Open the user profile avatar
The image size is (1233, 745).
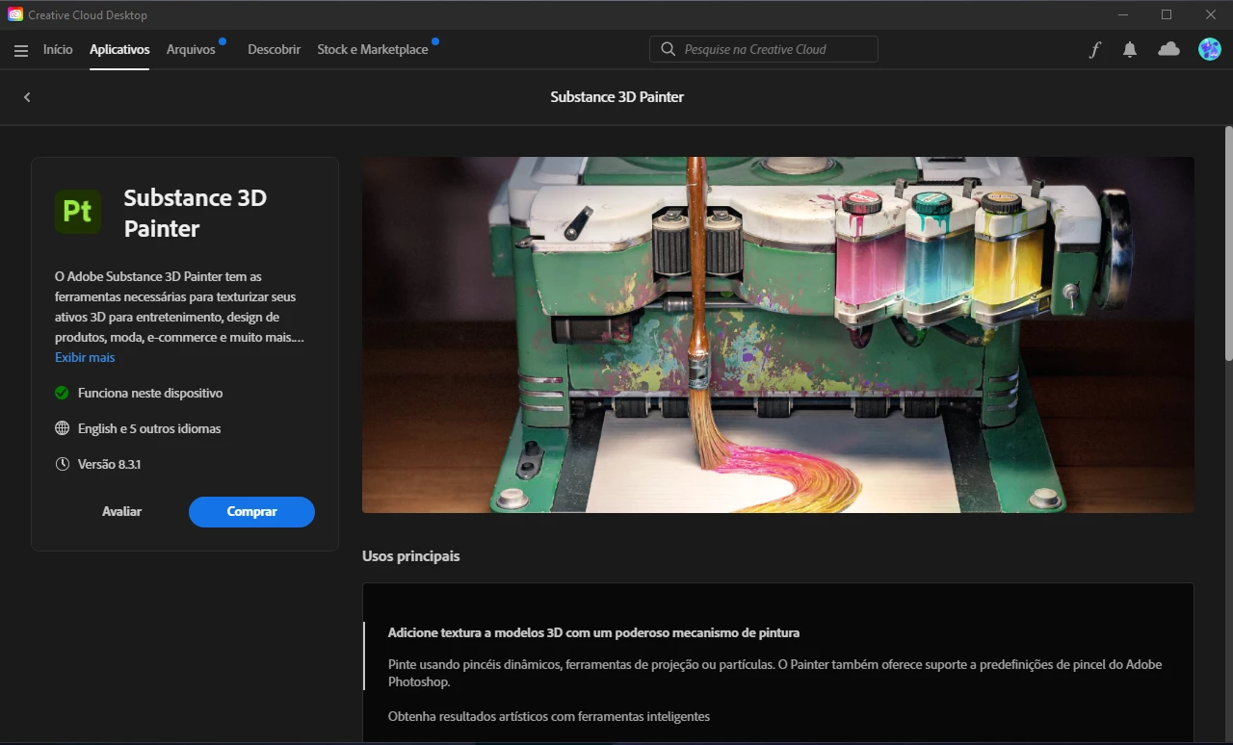tap(1209, 49)
